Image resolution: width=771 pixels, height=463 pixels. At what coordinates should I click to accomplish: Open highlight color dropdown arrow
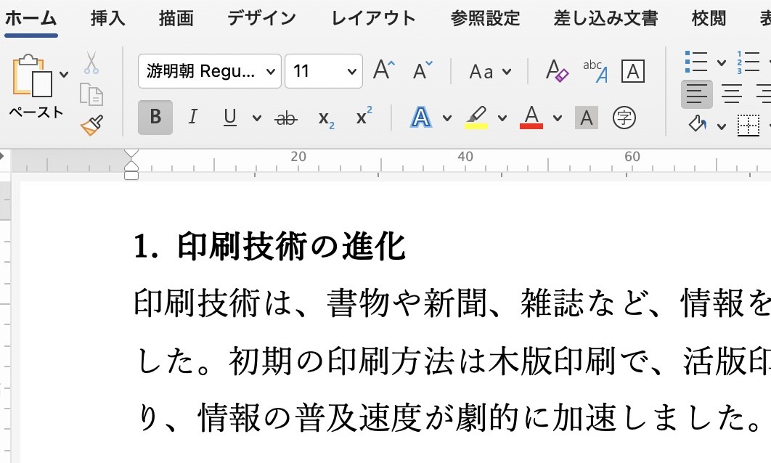502,118
